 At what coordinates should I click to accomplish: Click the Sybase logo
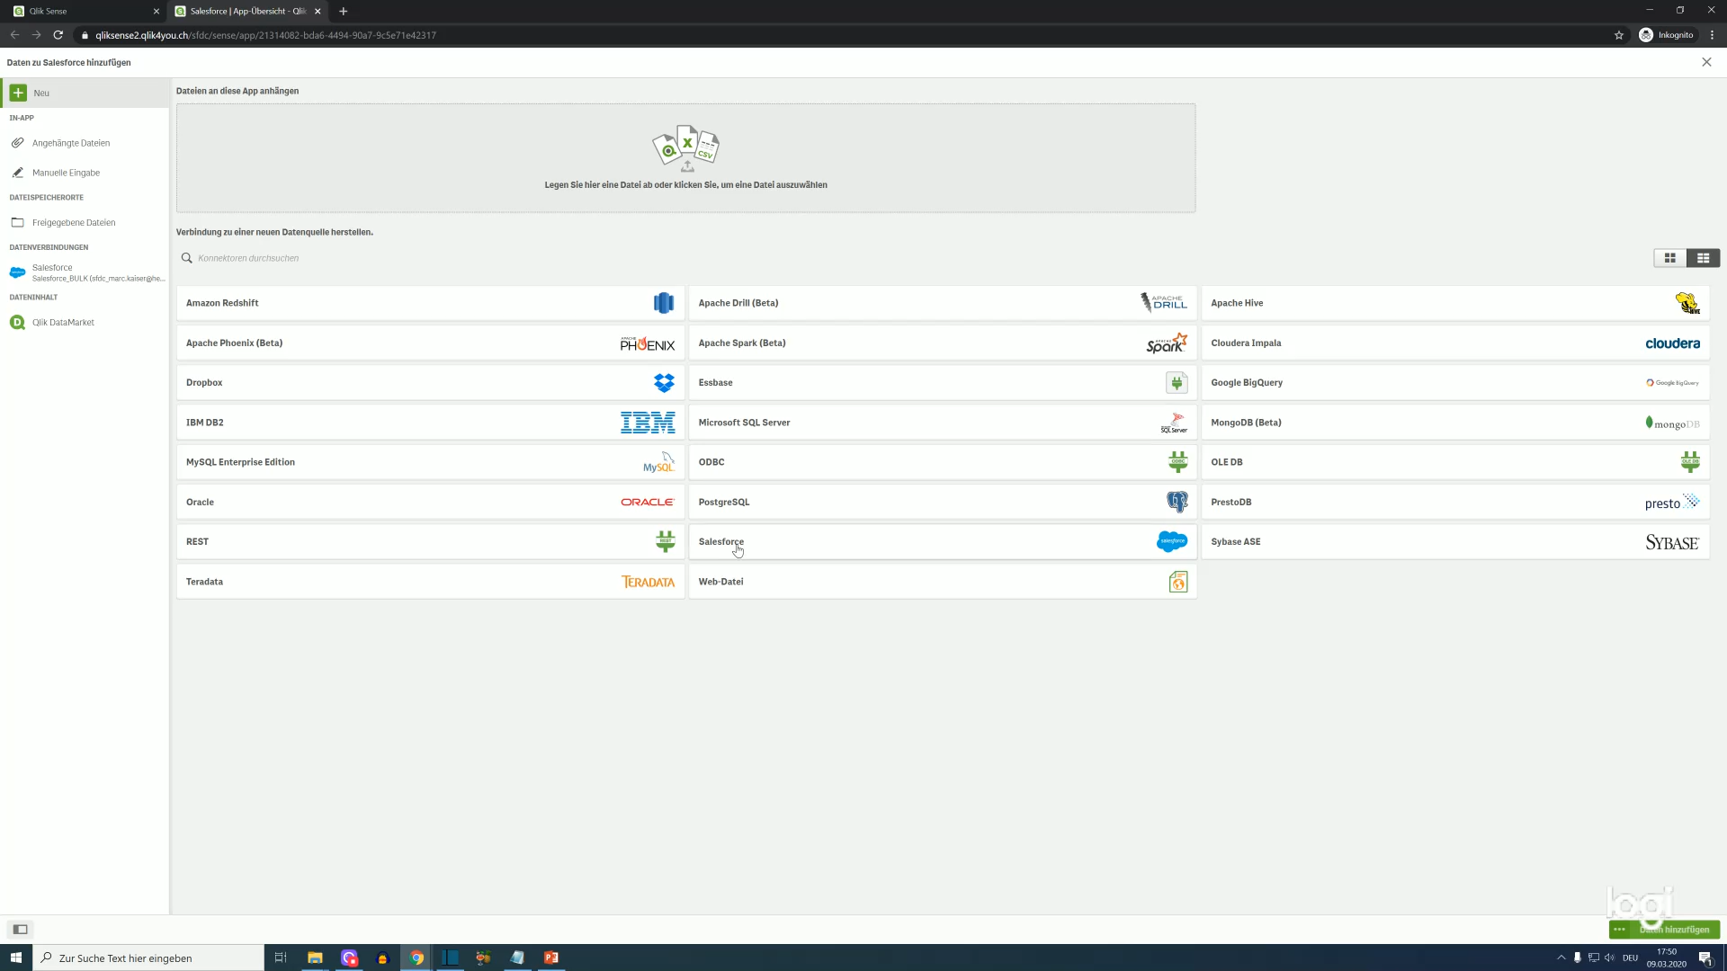click(x=1672, y=542)
